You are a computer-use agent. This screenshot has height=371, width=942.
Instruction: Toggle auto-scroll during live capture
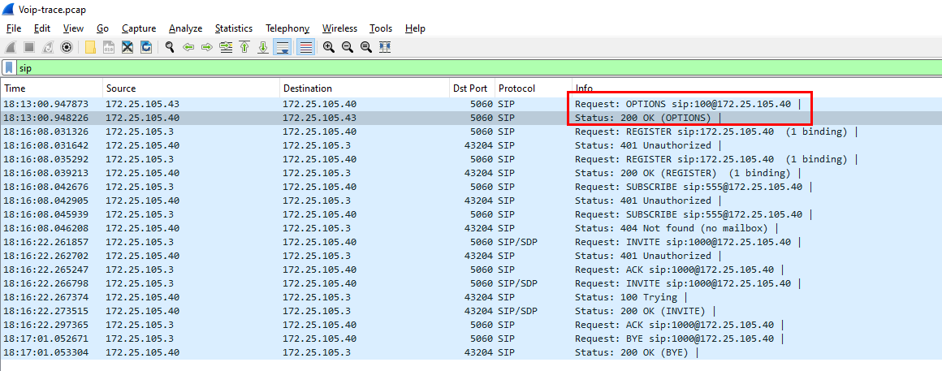pyautogui.click(x=283, y=47)
